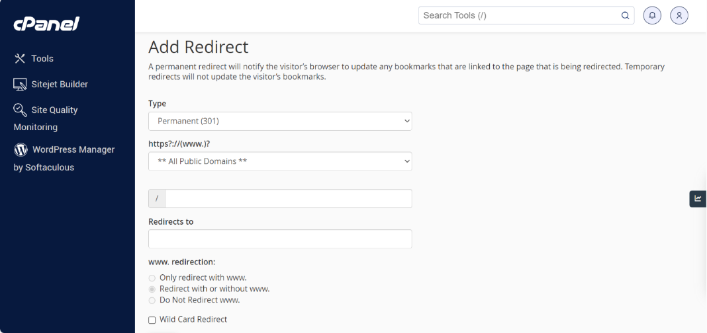Screen dimensions: 707x333
Task: Open the user account menu icon
Action: tap(679, 15)
